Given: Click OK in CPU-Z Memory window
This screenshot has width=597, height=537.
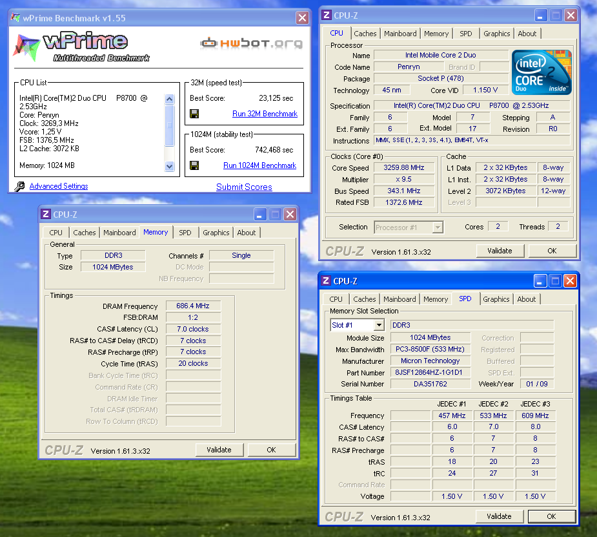Looking at the screenshot, I should tap(271, 450).
